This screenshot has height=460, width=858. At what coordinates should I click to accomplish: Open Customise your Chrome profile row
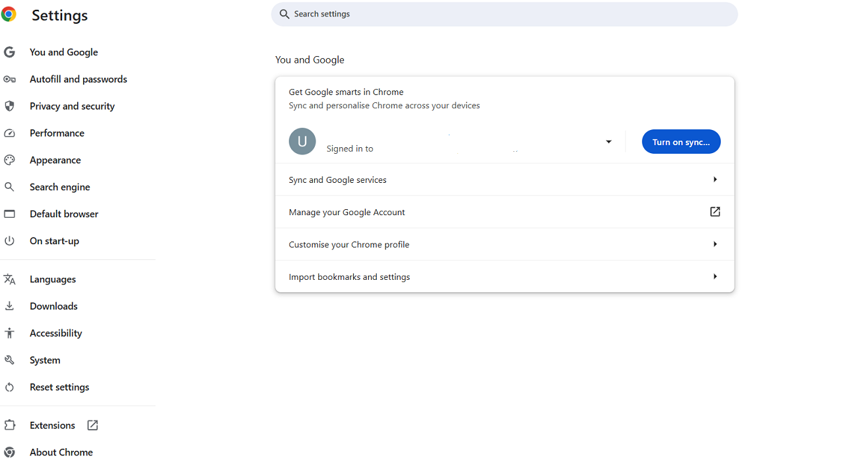point(505,244)
